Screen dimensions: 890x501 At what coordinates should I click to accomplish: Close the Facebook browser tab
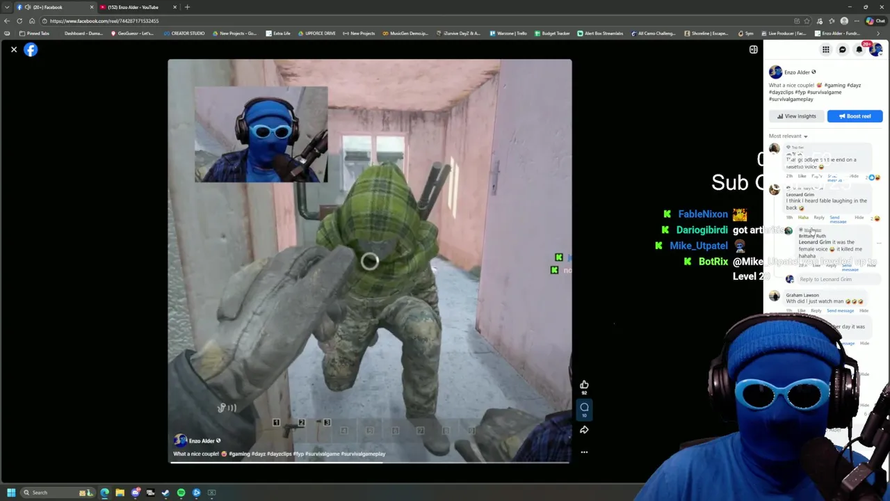pyautogui.click(x=91, y=7)
